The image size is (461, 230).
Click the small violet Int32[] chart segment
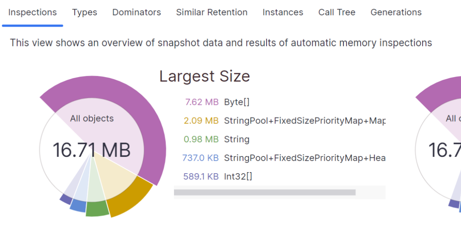pos(66,199)
